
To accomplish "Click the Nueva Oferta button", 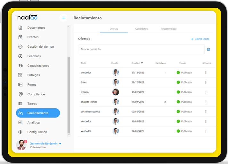I will (200, 39).
